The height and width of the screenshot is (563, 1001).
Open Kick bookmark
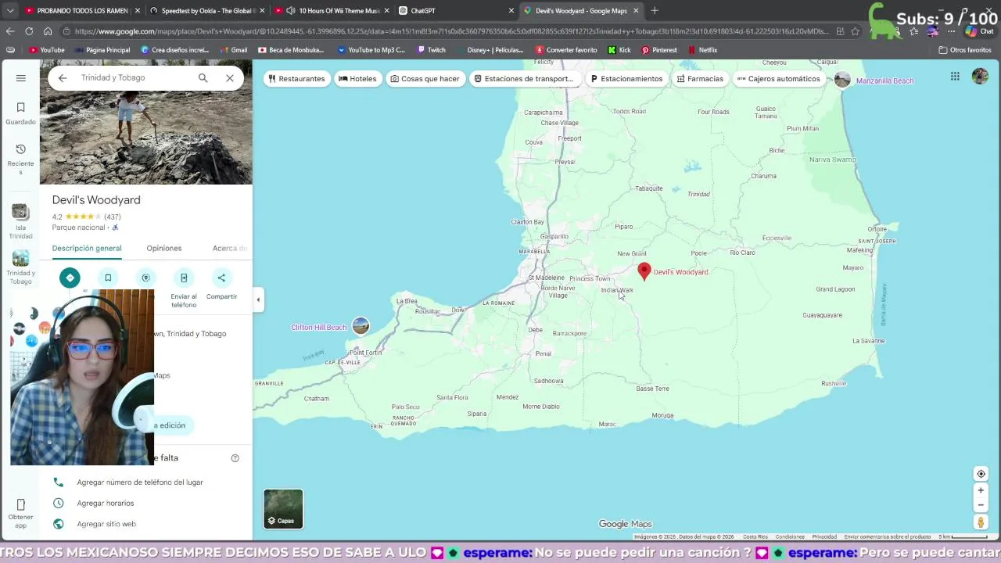click(x=619, y=50)
